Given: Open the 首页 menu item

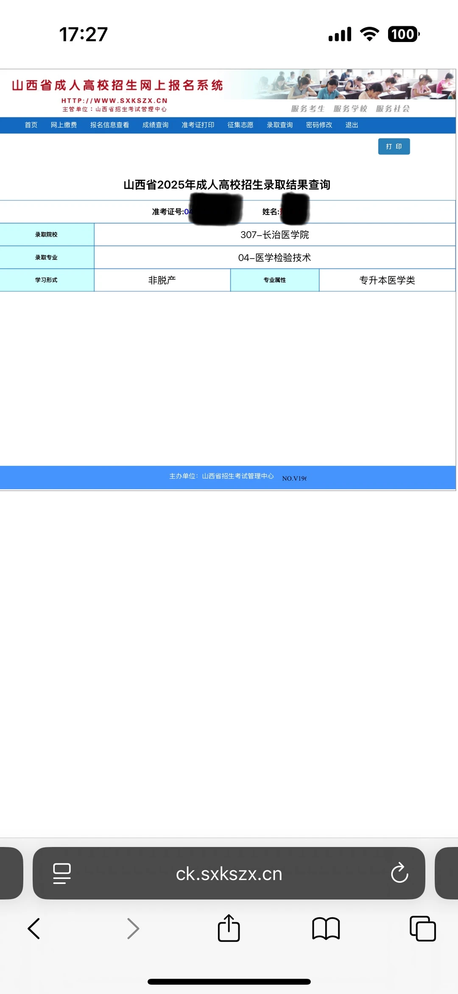Looking at the screenshot, I should [x=31, y=125].
